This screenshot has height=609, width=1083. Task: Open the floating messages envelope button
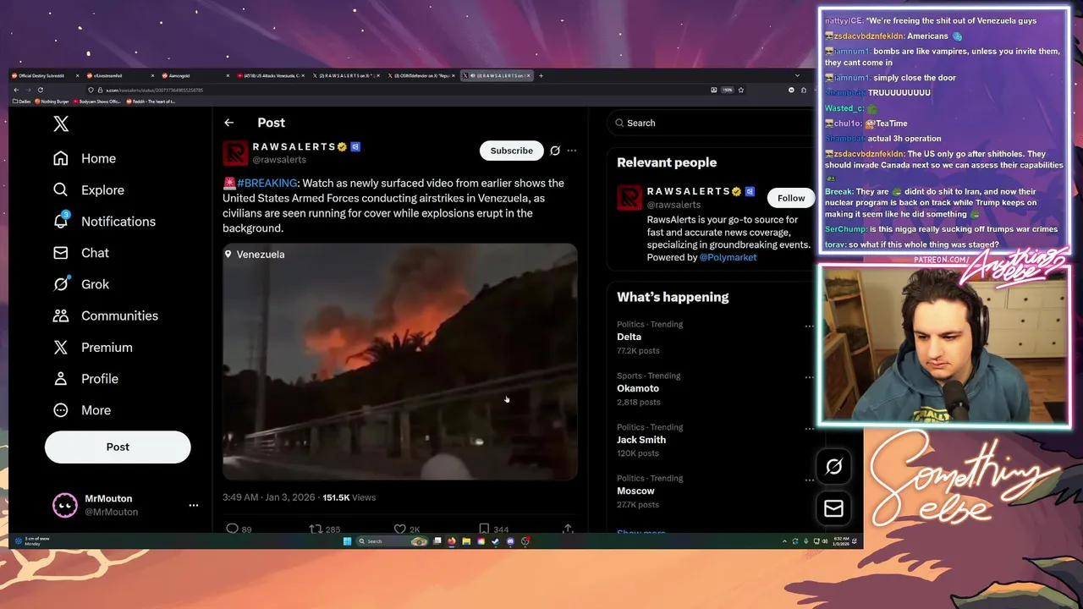click(x=833, y=508)
